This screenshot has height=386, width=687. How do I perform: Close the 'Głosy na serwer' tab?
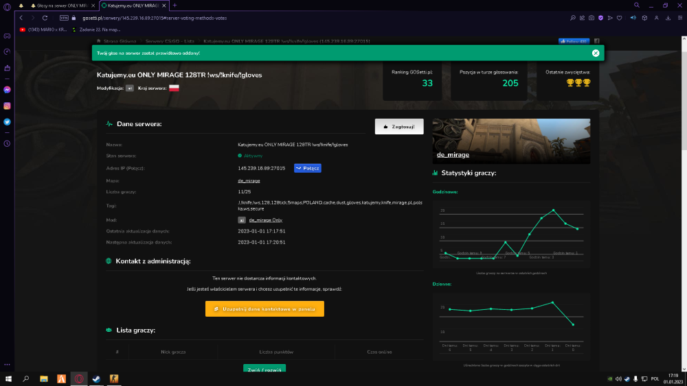[x=93, y=5]
